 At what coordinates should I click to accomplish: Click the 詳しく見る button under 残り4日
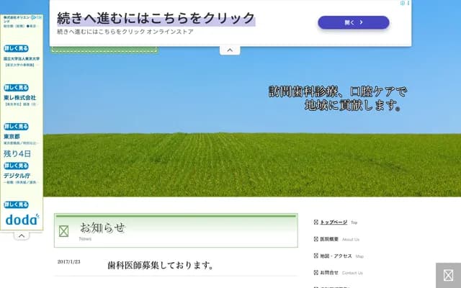[16, 166]
